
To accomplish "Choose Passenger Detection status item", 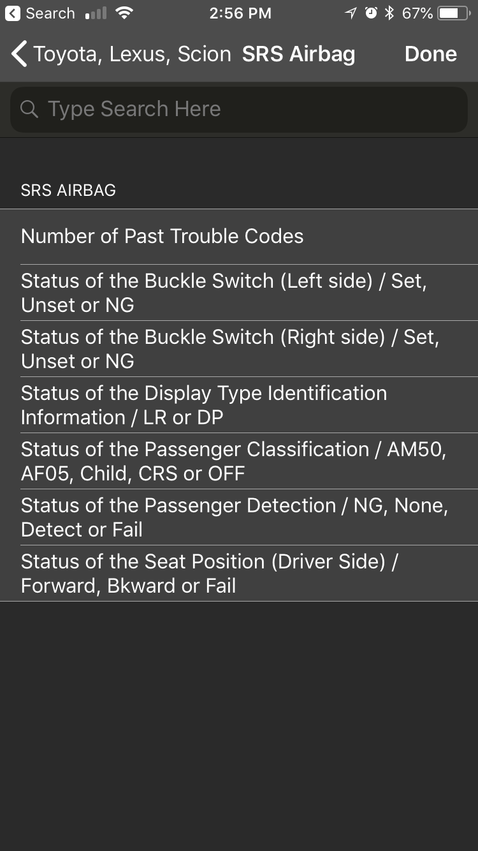I will [239, 517].
